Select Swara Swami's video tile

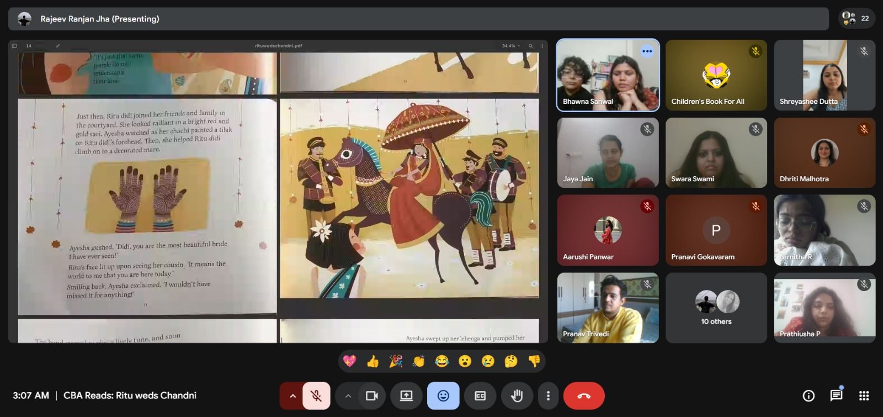coord(716,152)
